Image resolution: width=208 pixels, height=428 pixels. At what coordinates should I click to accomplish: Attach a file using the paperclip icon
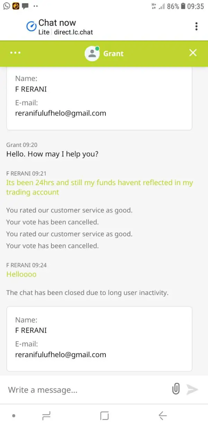176,389
